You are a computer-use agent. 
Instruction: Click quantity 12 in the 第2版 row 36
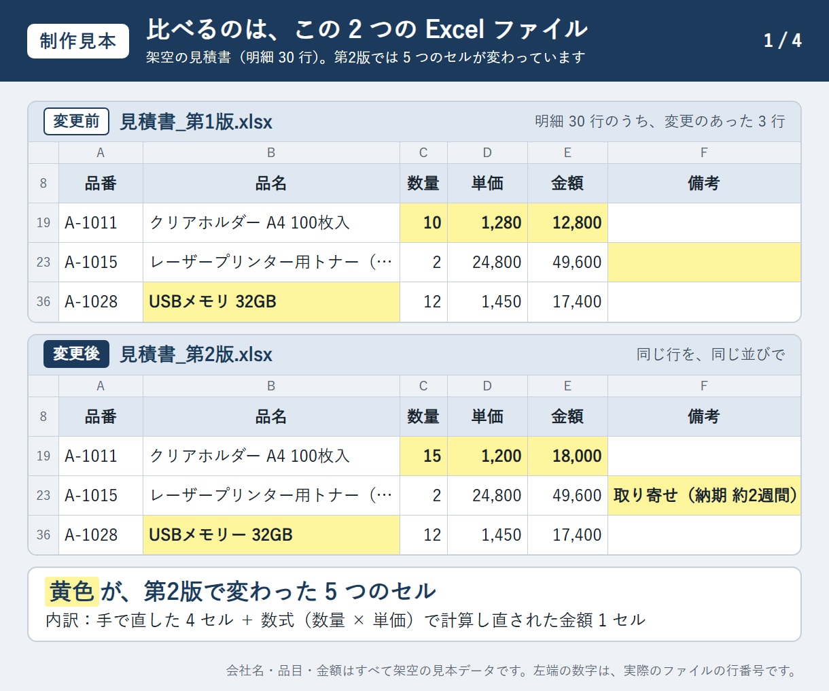423,535
